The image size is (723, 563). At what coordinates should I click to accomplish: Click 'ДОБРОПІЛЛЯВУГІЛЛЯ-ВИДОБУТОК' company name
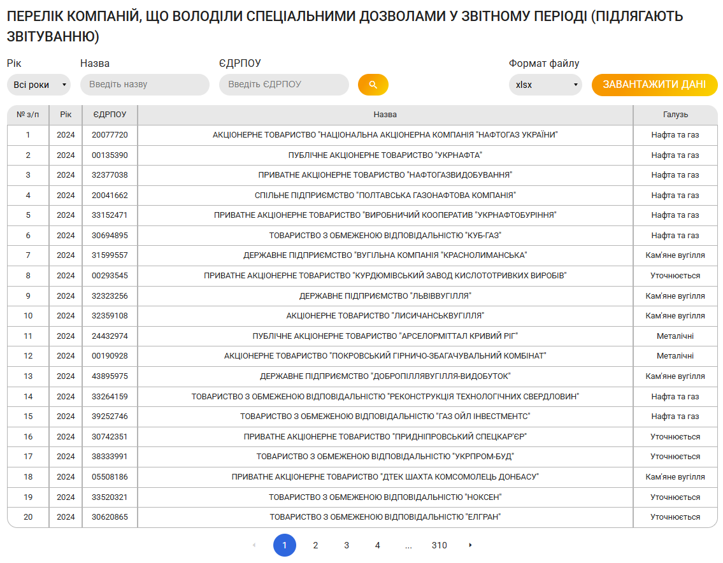tap(385, 376)
